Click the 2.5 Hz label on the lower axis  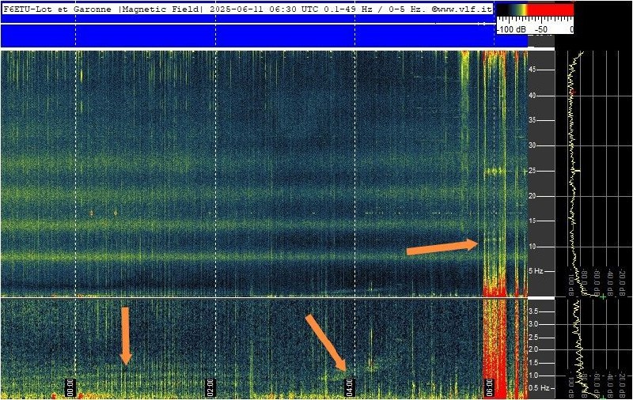[x=533, y=338]
